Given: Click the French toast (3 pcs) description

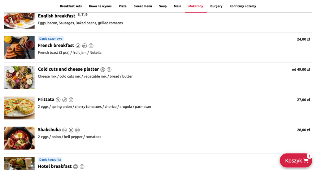Looking at the screenshot, I should coord(70,53).
